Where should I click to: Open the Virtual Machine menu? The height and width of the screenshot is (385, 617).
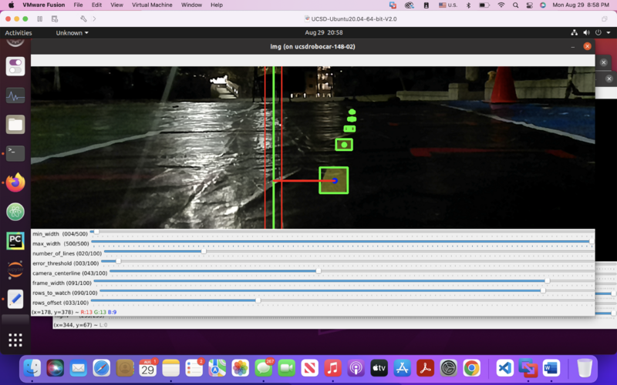click(x=152, y=5)
